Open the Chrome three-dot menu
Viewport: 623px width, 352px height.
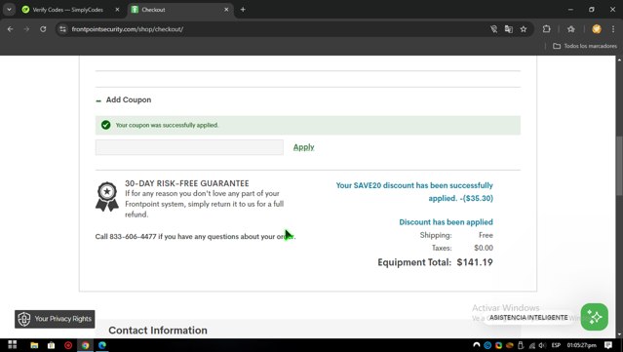point(613,29)
